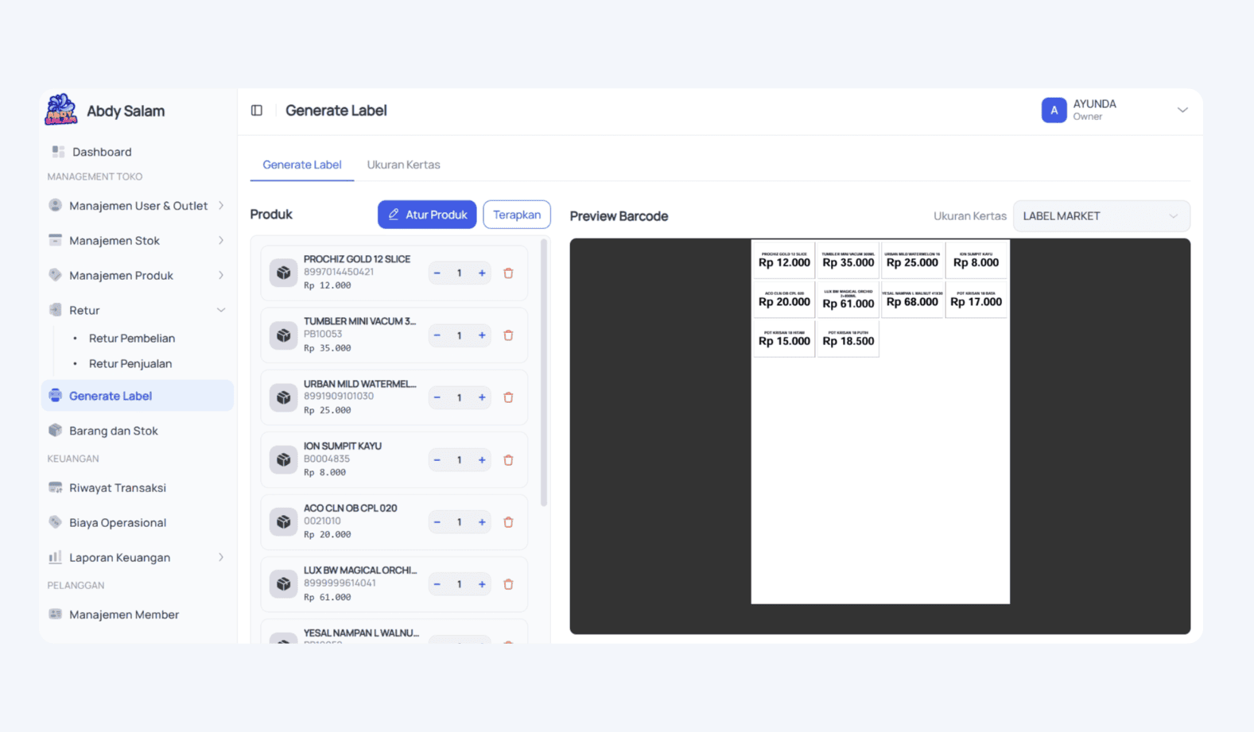Delete ION SUMPIT KAYU item
The image size is (1254, 732).
coord(508,460)
